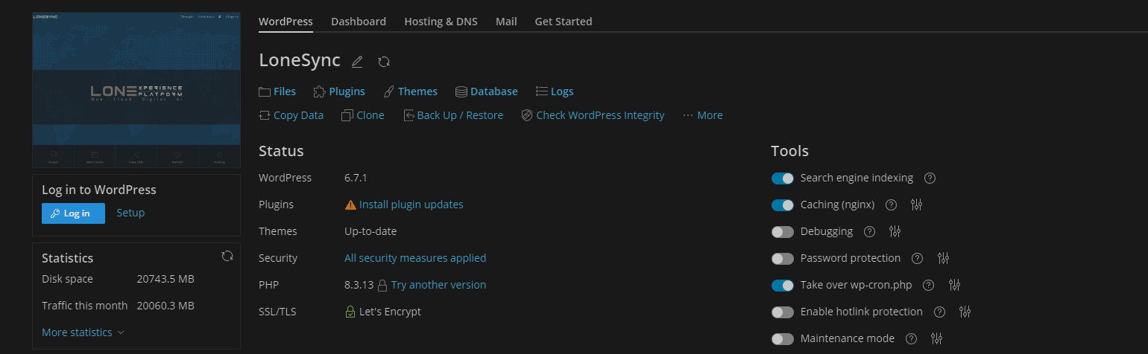Click the refresh icon next to LoneSync title
This screenshot has width=1148, height=354.
[x=384, y=62]
